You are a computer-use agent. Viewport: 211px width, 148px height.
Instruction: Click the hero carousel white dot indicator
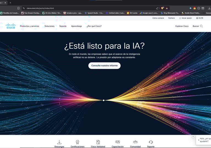[104, 100]
